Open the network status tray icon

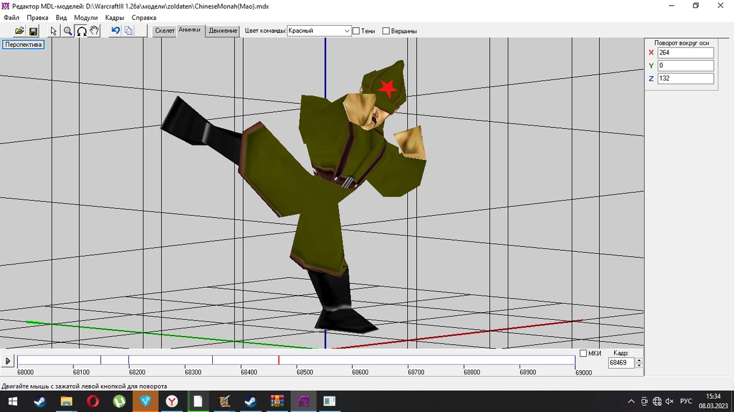[x=657, y=401]
